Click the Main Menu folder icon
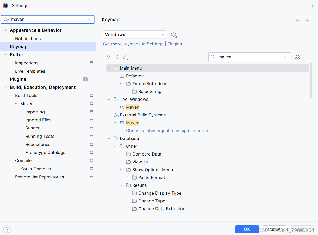This screenshot has width=318, height=235. click(116, 68)
